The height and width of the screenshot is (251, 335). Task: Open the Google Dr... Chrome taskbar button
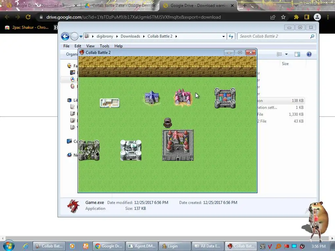point(109,246)
